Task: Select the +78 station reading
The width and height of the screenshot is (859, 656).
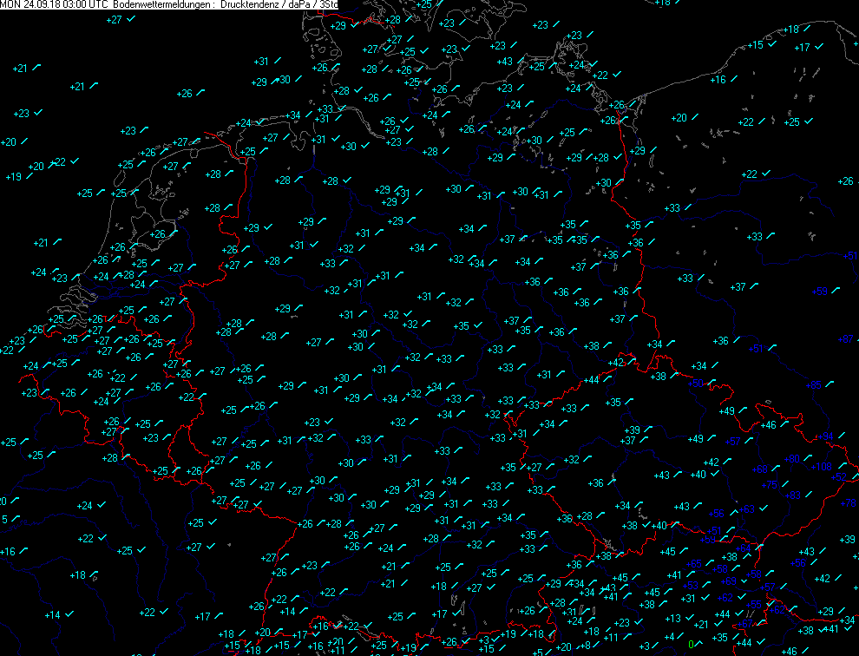Action: pyautogui.click(x=849, y=503)
